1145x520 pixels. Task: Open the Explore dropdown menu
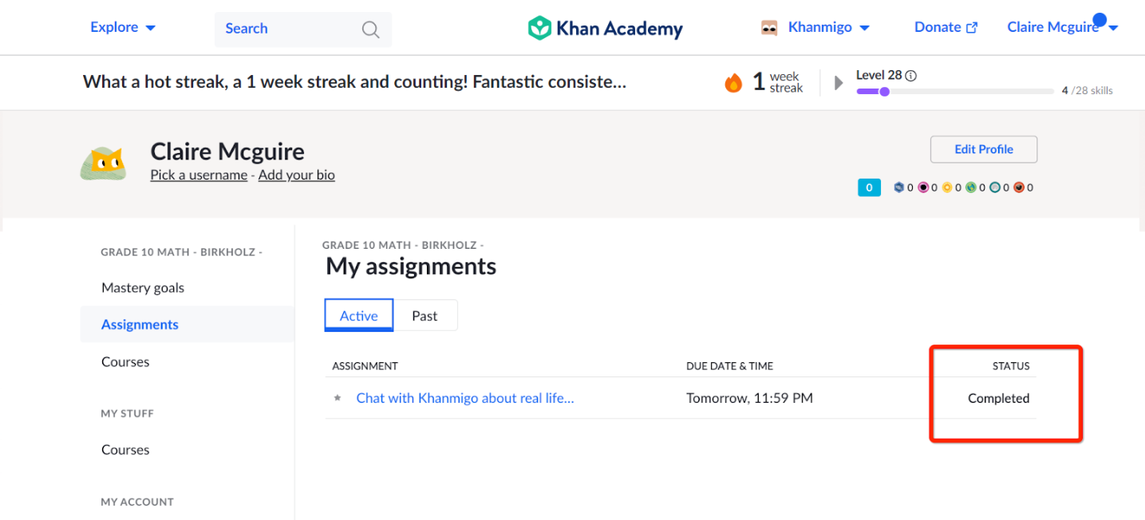pos(123,27)
